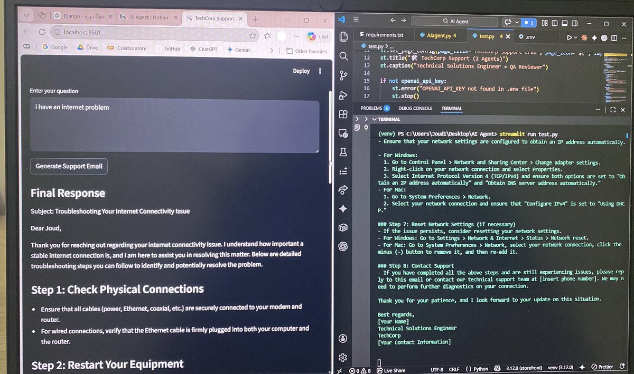The image size is (634, 374).
Task: Click Streamlit Deploy button
Action: (301, 71)
